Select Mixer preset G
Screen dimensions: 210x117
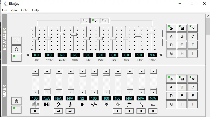tap(171, 104)
